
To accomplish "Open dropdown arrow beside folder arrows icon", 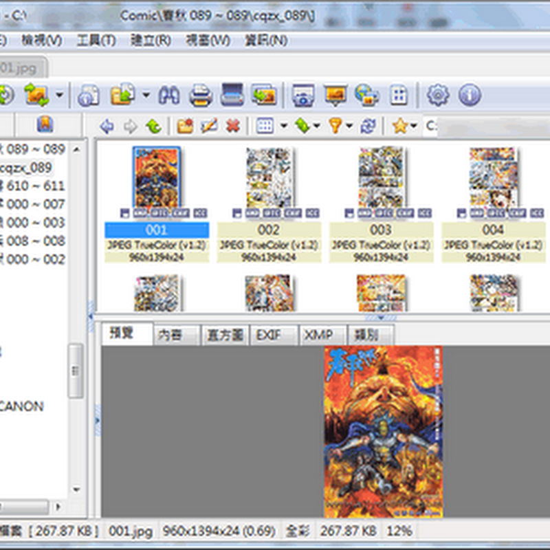I will [x=60, y=95].
